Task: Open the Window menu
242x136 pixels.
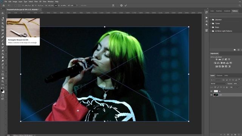Action: click(x=50, y=2)
